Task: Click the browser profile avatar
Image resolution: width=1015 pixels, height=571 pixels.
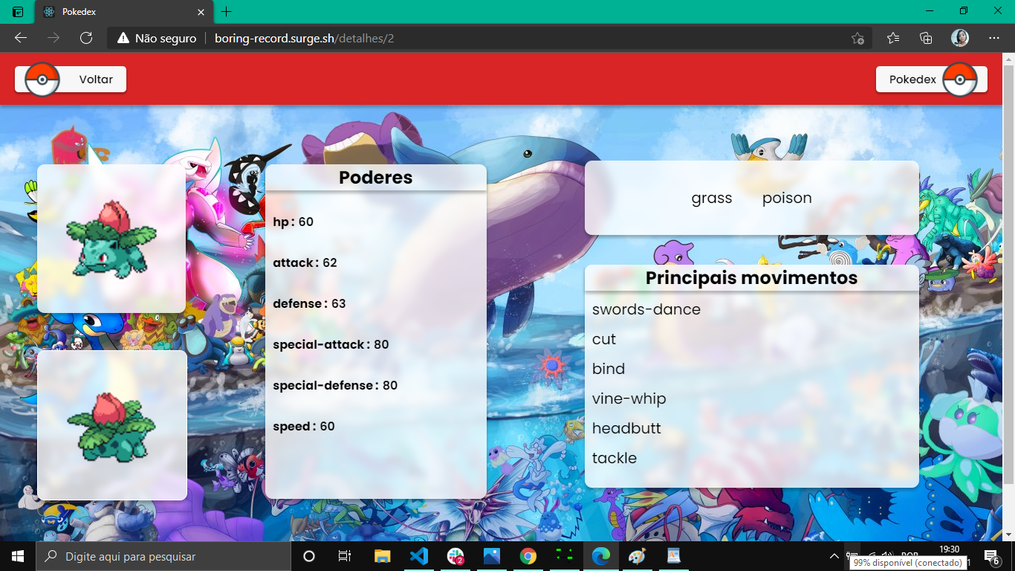Action: click(961, 38)
